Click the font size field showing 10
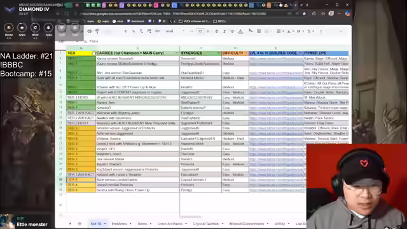The width and height of the screenshot is (407, 229). (x=200, y=31)
